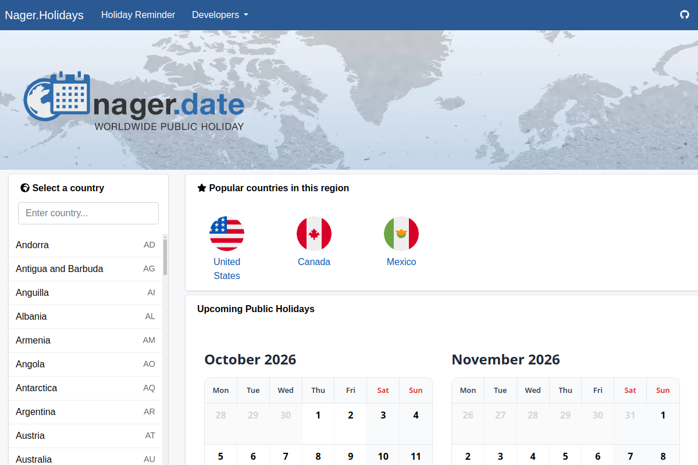Viewport: 698px width, 465px height.
Task: Select Armenia in the country list
Action: (86, 341)
